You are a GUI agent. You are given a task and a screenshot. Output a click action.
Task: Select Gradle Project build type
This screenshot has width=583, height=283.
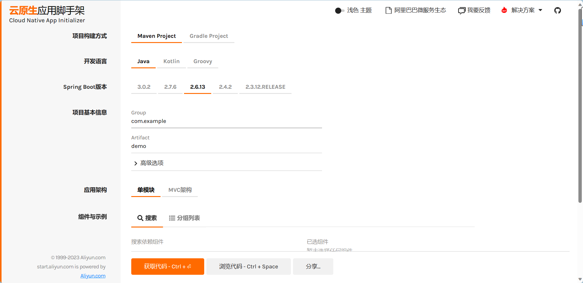click(x=209, y=36)
